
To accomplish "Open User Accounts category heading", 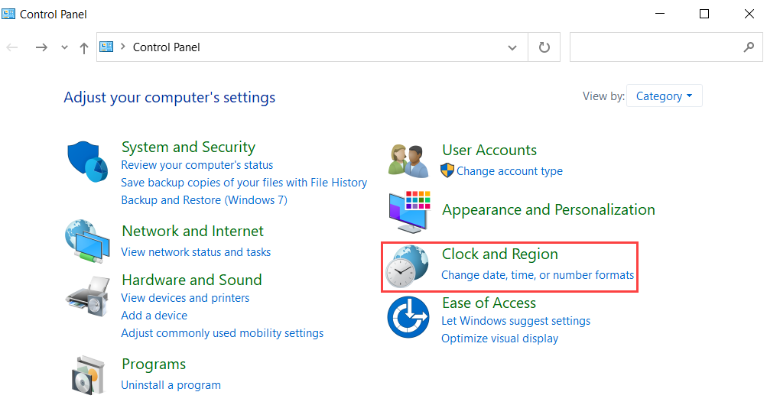I will click(489, 150).
